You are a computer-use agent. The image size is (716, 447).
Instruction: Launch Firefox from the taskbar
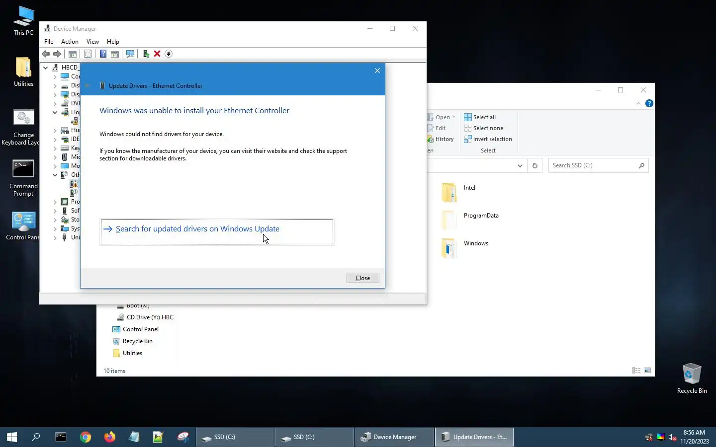click(x=110, y=437)
